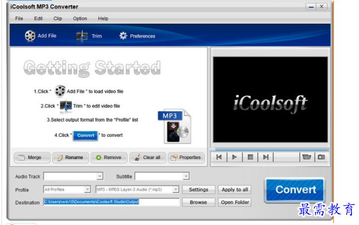Click Open Folder button
The width and height of the screenshot is (359, 225).
(235, 202)
